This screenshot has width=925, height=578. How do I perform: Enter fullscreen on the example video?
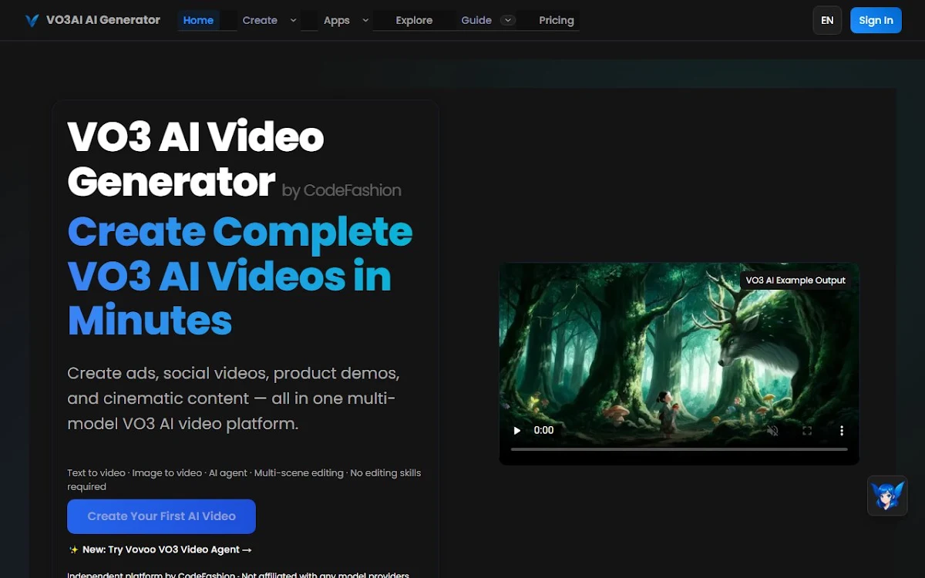click(x=807, y=430)
